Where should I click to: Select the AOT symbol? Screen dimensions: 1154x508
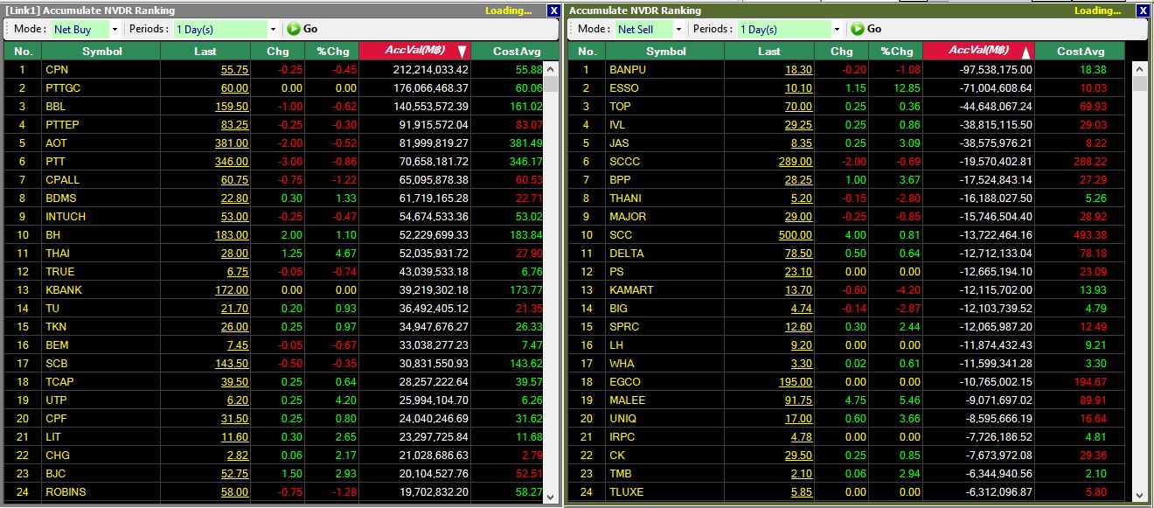[x=57, y=143]
